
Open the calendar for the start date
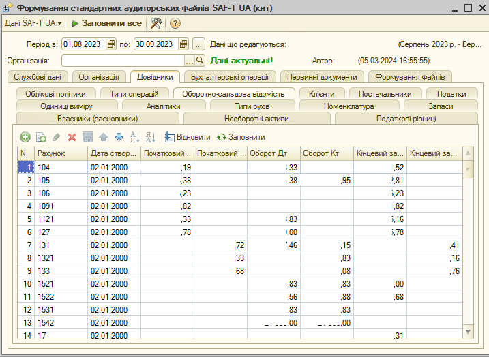pos(111,44)
